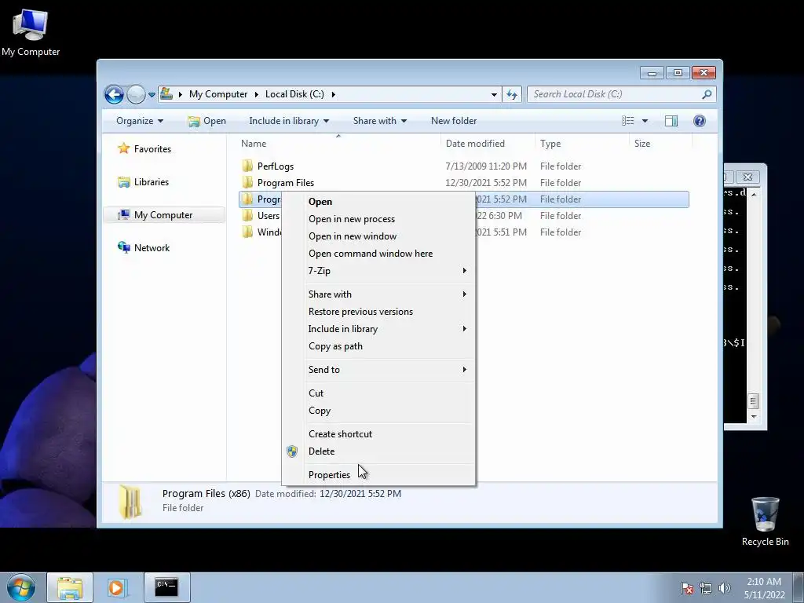Click the PerfLogs folder icon
The height and width of the screenshot is (603, 804).
[x=247, y=166]
